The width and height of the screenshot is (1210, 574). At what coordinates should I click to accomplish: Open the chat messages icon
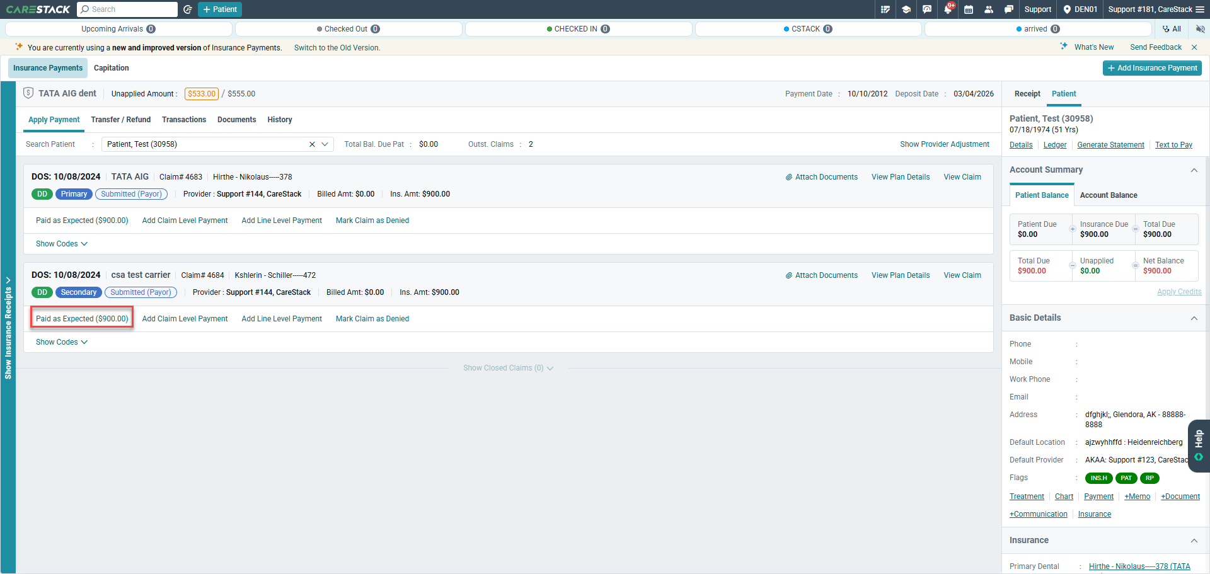pyautogui.click(x=1009, y=9)
